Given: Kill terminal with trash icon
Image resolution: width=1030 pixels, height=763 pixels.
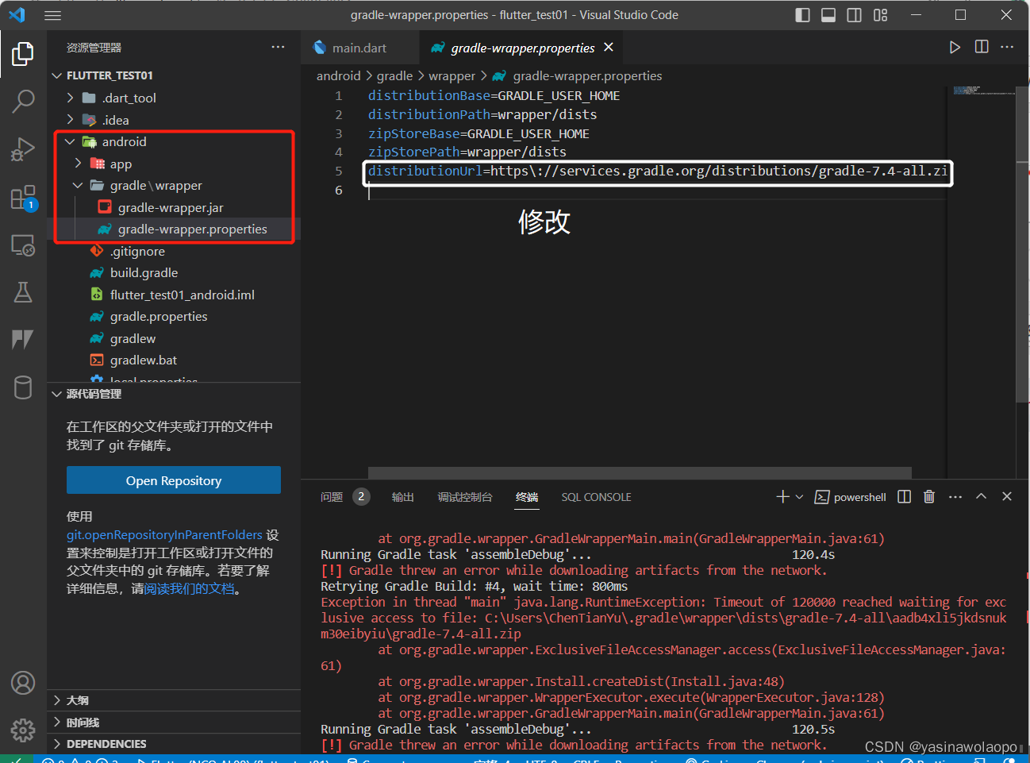Looking at the screenshot, I should pos(929,496).
